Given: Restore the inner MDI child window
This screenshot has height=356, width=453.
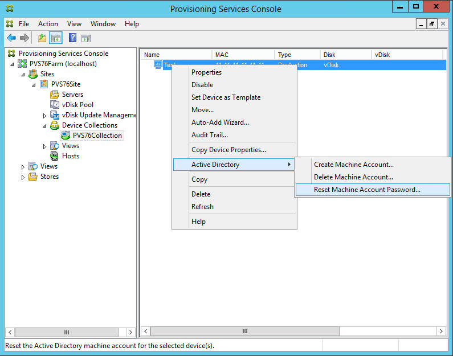Looking at the screenshot, I should pos(431,24).
